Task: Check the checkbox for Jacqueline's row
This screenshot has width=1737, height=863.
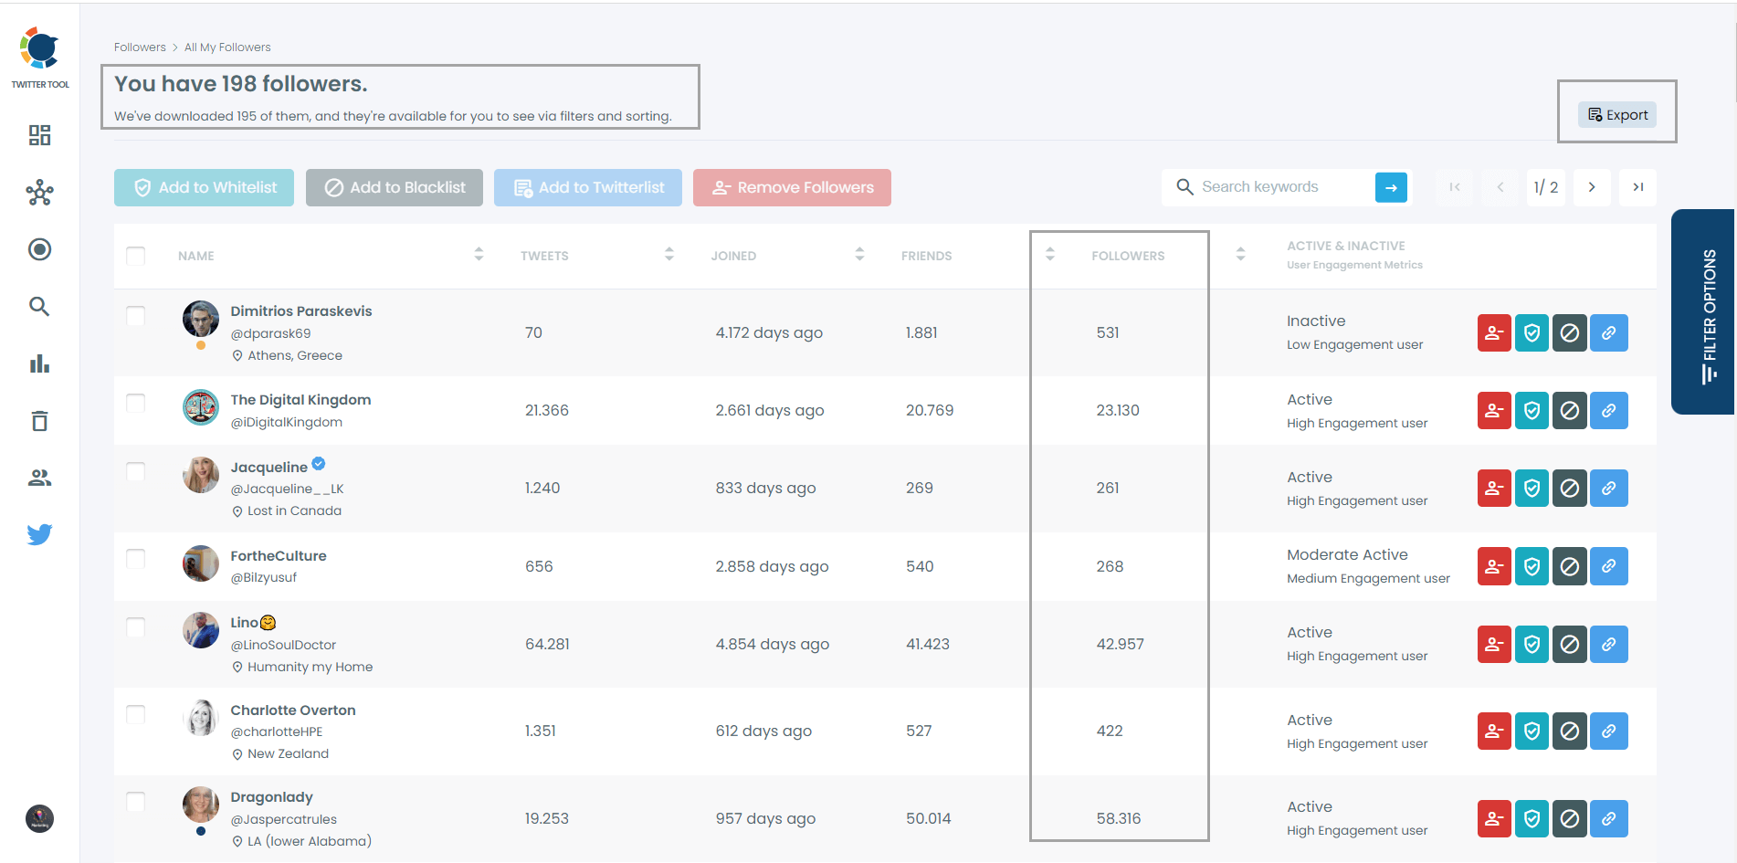Action: click(x=135, y=471)
